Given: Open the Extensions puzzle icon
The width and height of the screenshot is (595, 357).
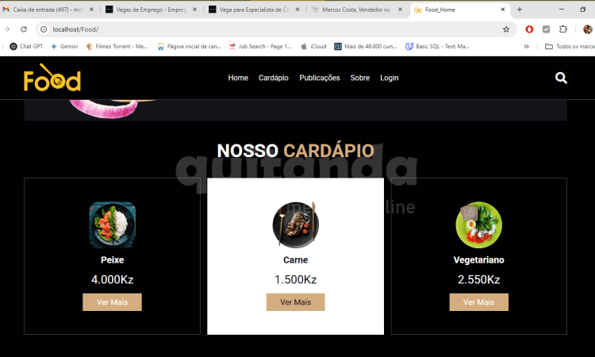Looking at the screenshot, I should tap(563, 29).
